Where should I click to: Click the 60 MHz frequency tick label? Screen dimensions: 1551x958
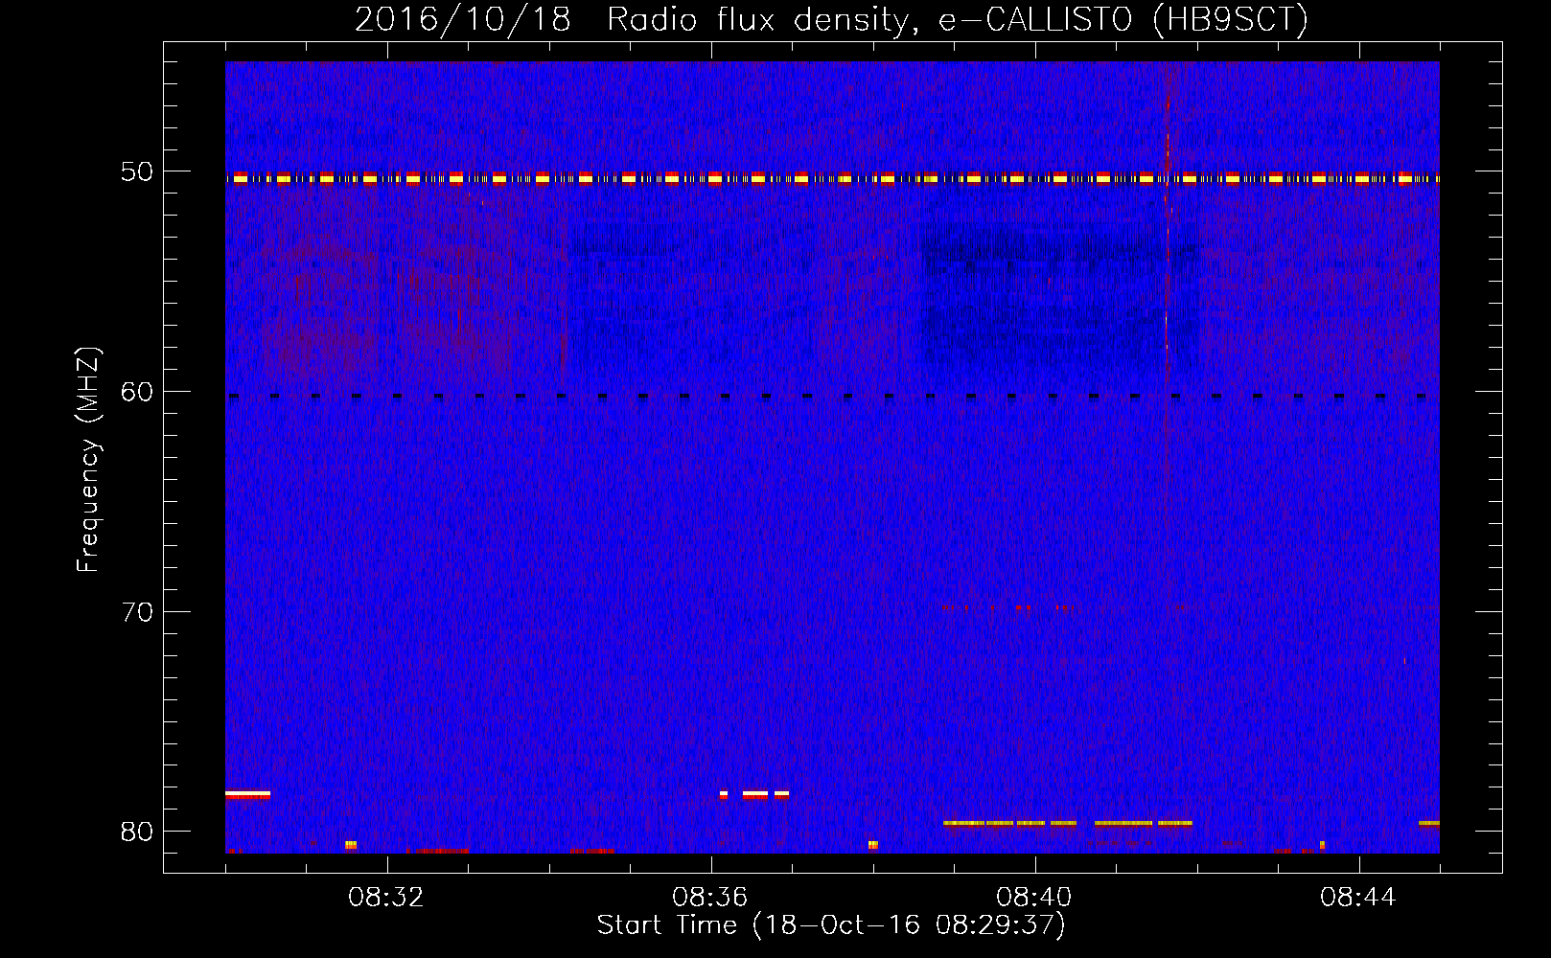(x=137, y=392)
